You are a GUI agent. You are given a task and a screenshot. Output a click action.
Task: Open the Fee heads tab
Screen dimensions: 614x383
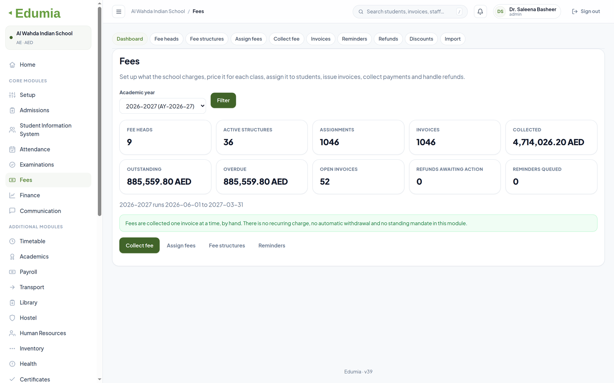coord(167,39)
